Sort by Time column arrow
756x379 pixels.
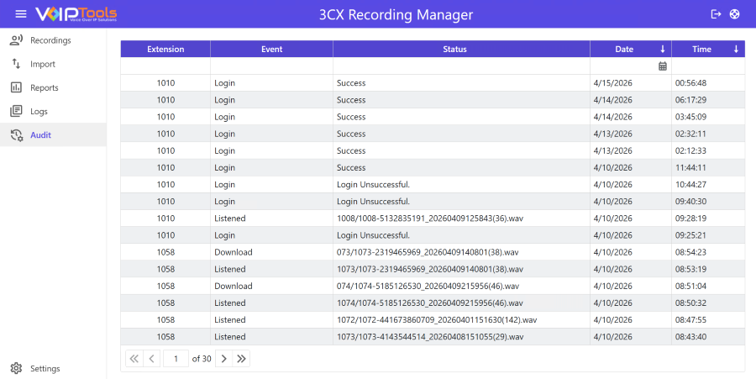click(736, 50)
